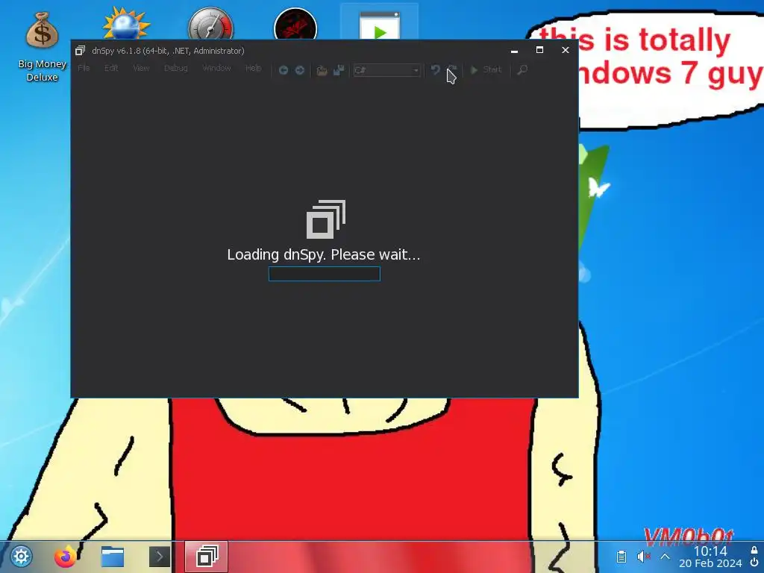Click the large dnSpy logo in splash
The image size is (764, 573).
(x=326, y=219)
